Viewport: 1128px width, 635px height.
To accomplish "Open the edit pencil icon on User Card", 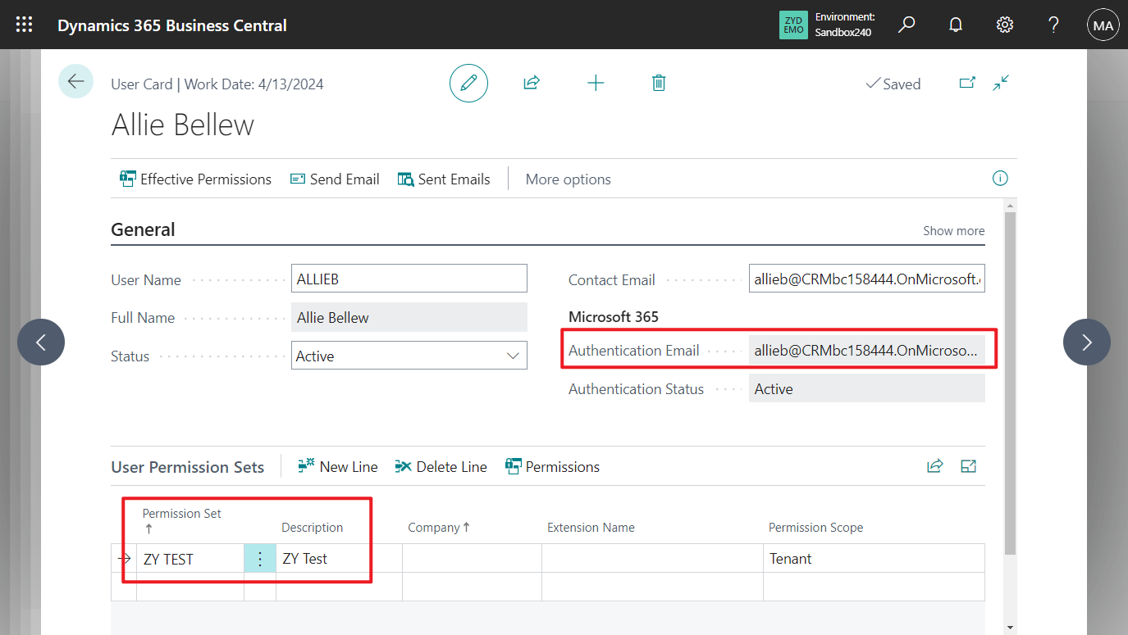I will click(468, 83).
